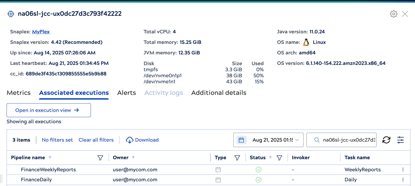Viewport: 415px width, 186px height.
Task: Open the date range dropdown
Action: (x=268, y=140)
